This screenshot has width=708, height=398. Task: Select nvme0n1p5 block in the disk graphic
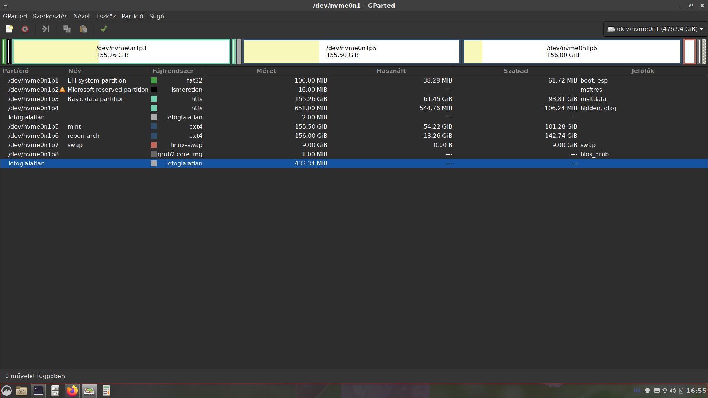tap(351, 52)
